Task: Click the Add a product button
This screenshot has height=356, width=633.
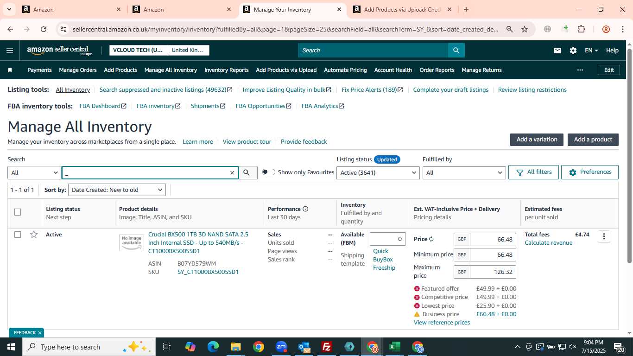Action: pyautogui.click(x=593, y=140)
